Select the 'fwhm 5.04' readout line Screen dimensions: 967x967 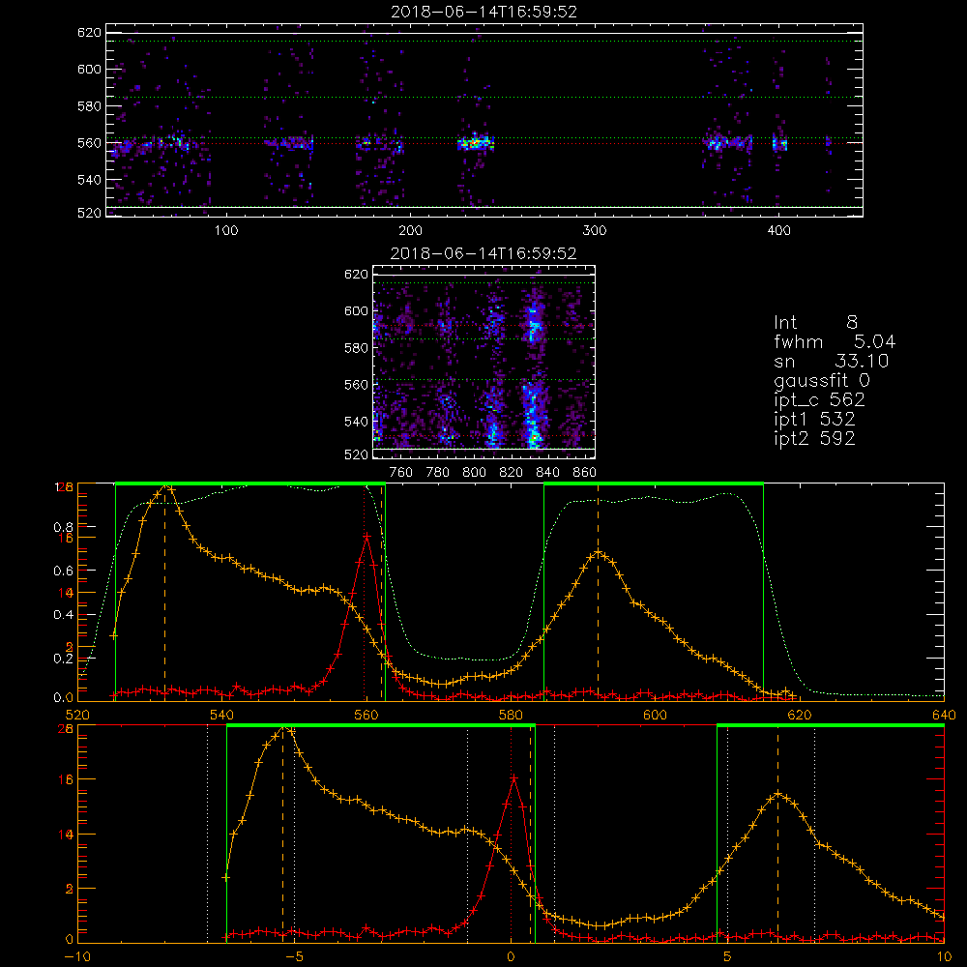[835, 341]
